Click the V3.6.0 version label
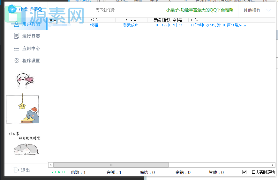The height and width of the screenshot is (180, 278). point(58,172)
